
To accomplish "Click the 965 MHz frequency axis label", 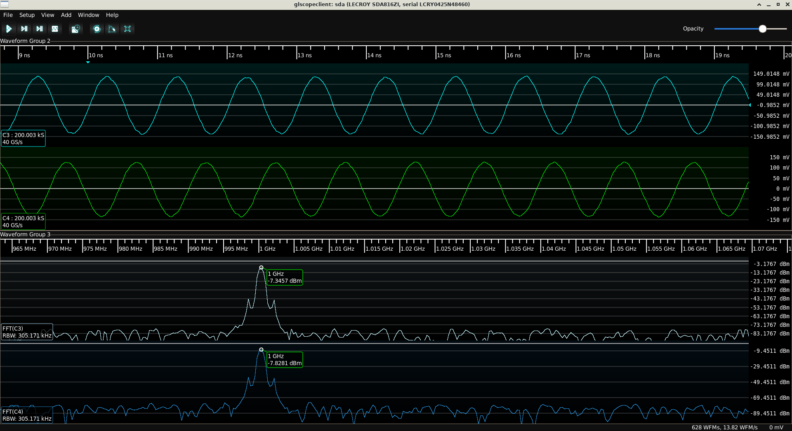I will (x=25, y=249).
